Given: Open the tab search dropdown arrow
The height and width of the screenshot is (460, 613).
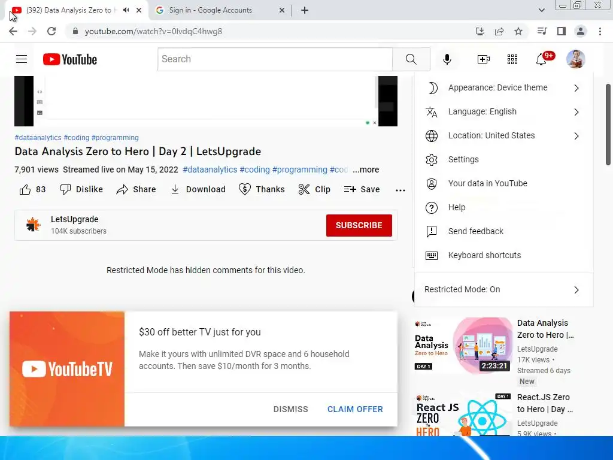Looking at the screenshot, I should click(541, 10).
